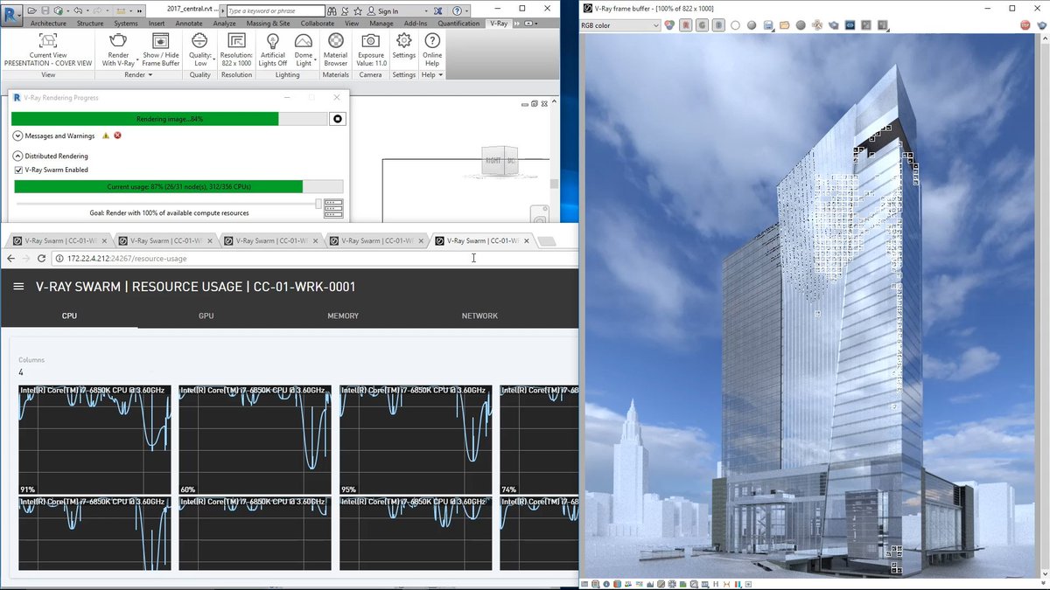Click the CPU graph showing 60%
The image size is (1050, 590).
[255, 440]
